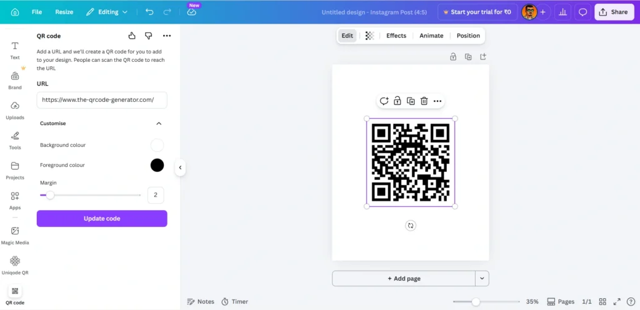Open the Projects sidebar panel
This screenshot has height=310, width=640.
(x=15, y=171)
